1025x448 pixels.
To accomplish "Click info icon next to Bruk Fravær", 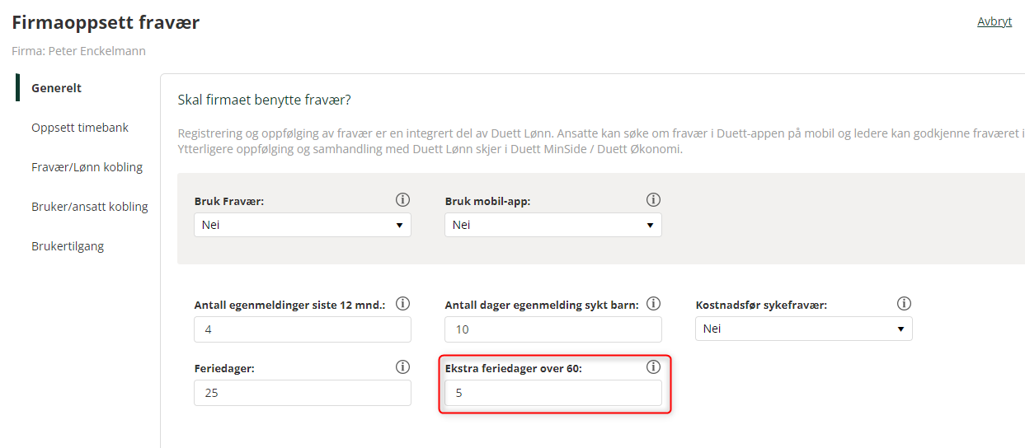I will pos(402,199).
